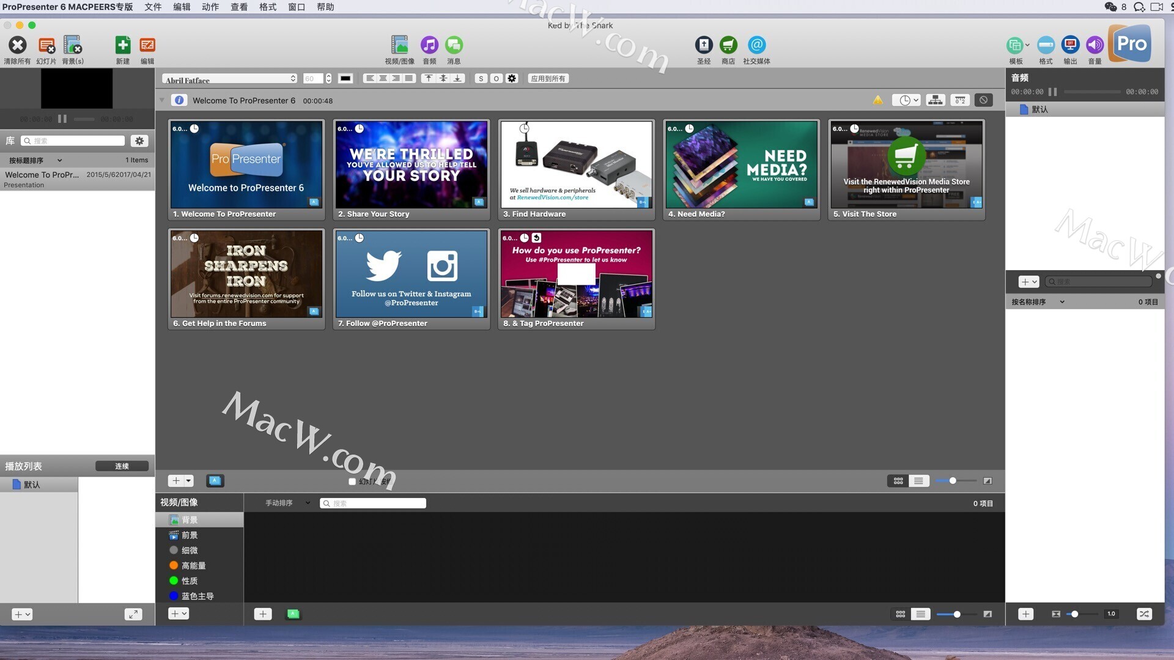
Task: Adjust the media bin thumbnail size slider
Action: tap(956, 614)
